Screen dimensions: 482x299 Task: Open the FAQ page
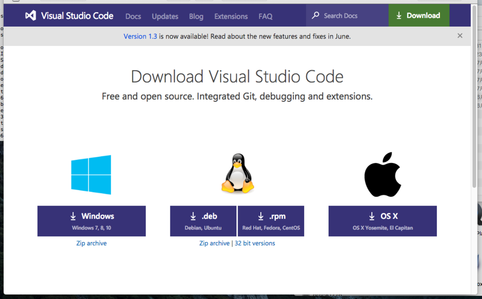(265, 16)
